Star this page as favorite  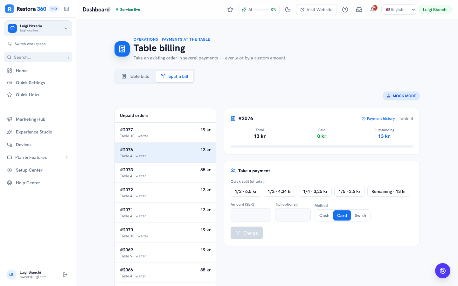[x=230, y=10]
